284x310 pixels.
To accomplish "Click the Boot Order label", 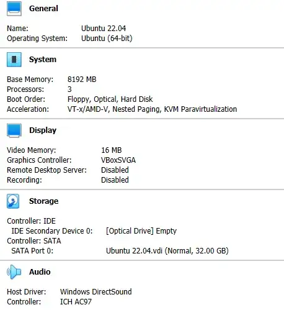I will (26, 99).
